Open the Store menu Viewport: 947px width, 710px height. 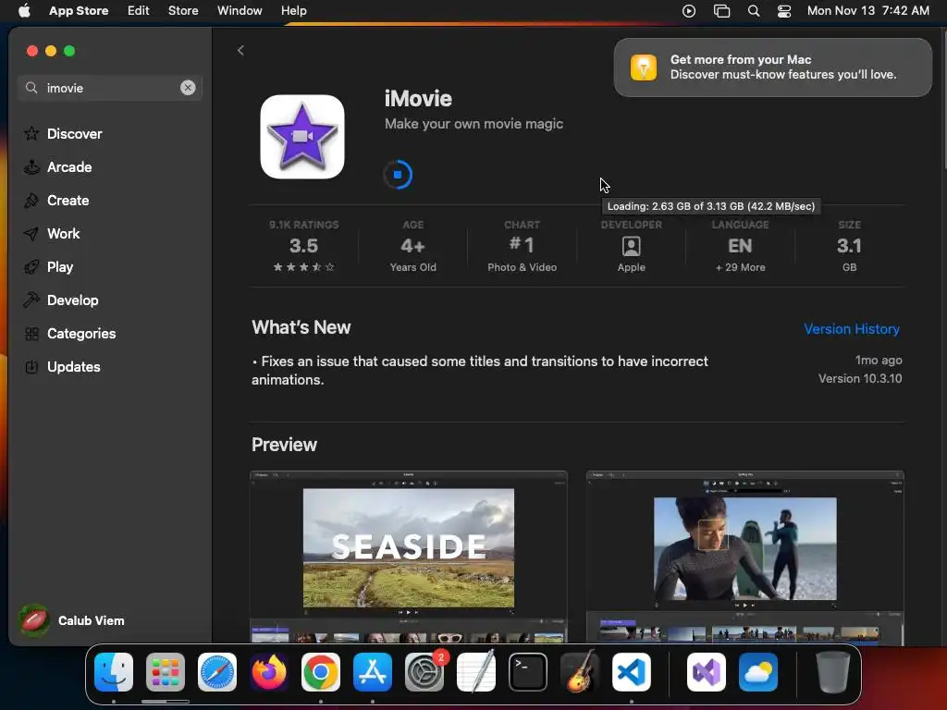[x=183, y=10]
